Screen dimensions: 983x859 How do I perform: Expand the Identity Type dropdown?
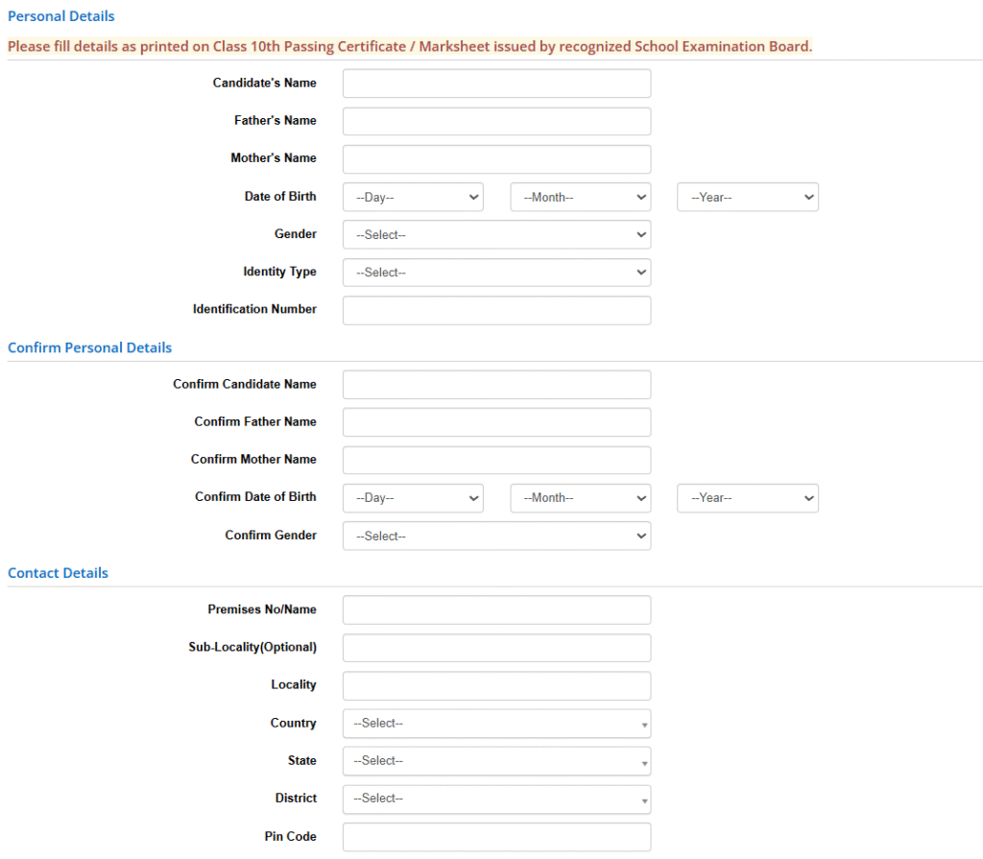pyautogui.click(x=496, y=273)
